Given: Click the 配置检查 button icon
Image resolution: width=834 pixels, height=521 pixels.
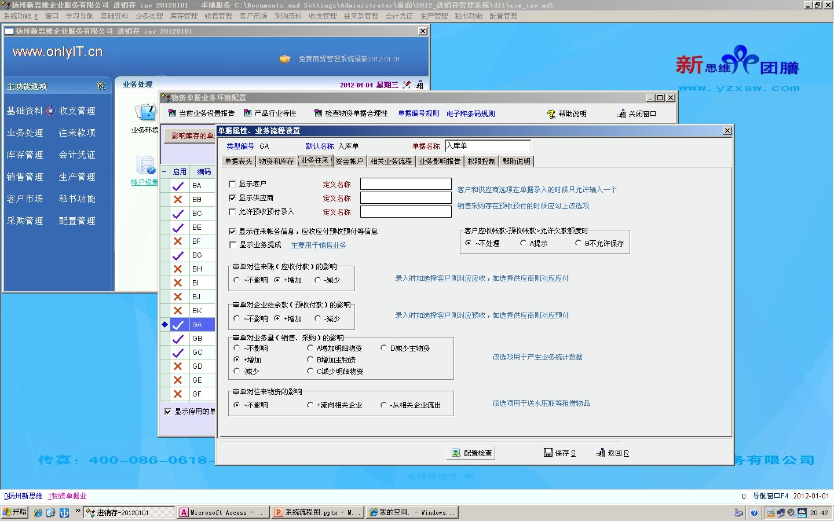Looking at the screenshot, I should [456, 453].
